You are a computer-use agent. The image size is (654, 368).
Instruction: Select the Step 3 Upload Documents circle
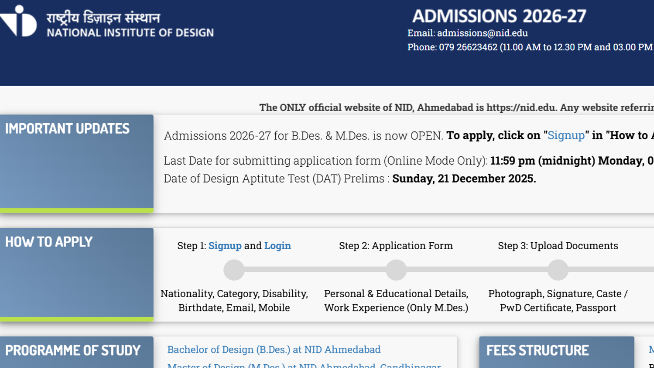coord(558,270)
